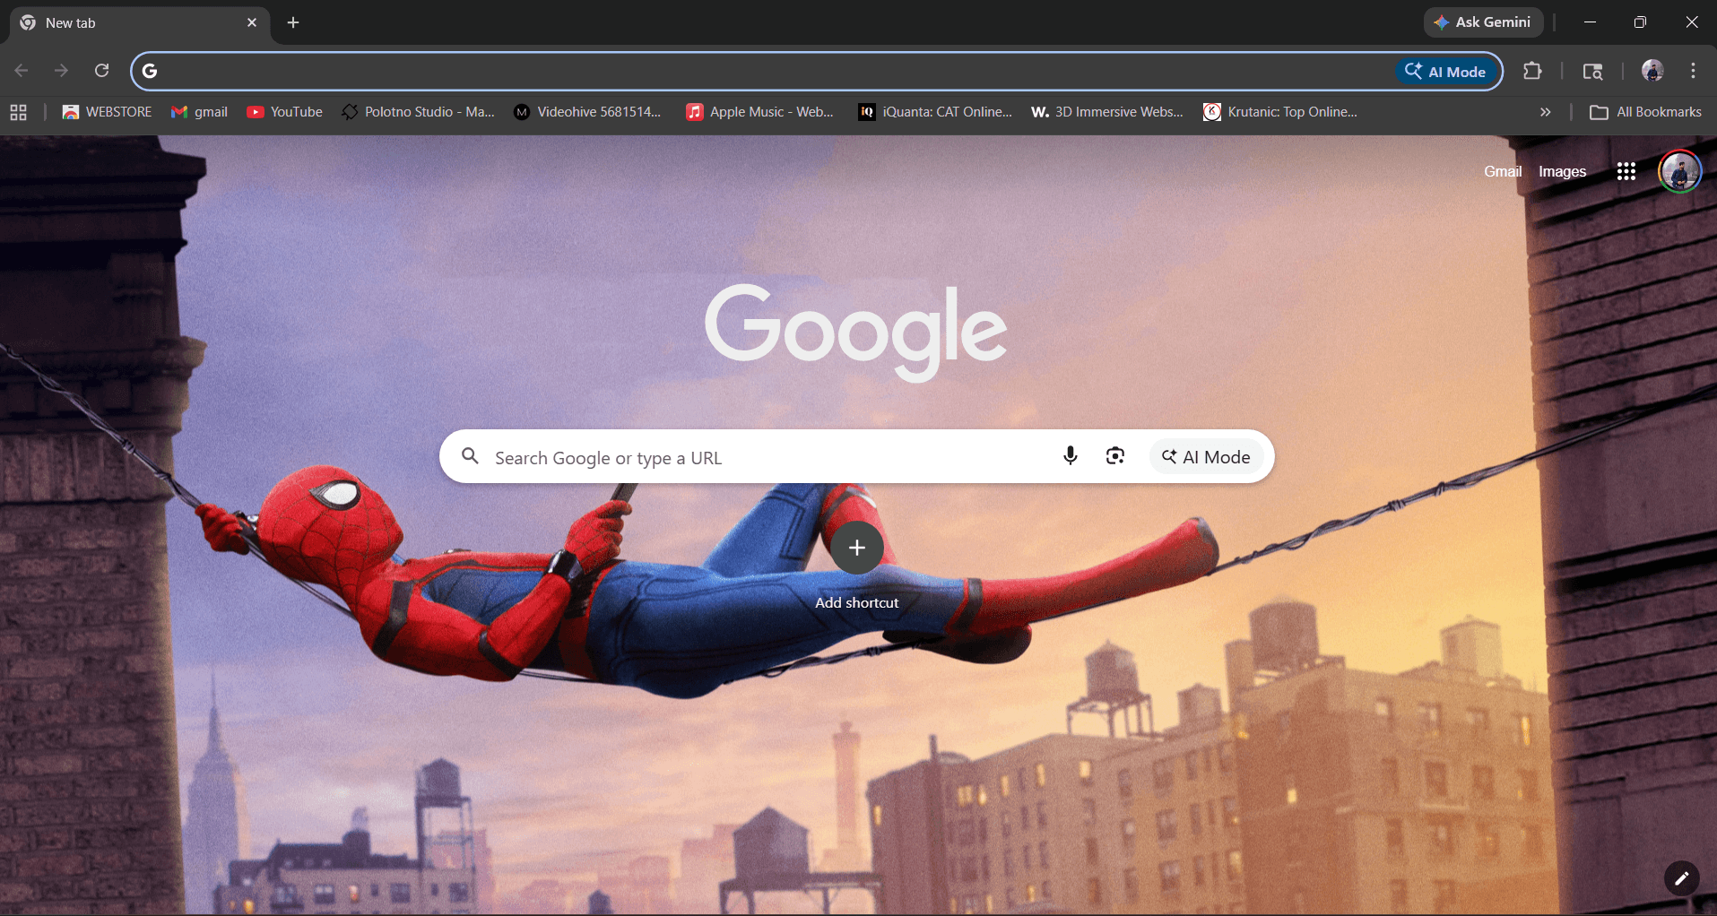Click the Images link on the page
Viewport: 1717px width, 916px height.
click(1562, 171)
